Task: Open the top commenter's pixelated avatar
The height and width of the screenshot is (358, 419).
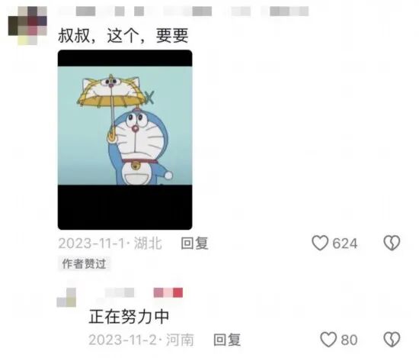Action: tap(27, 25)
